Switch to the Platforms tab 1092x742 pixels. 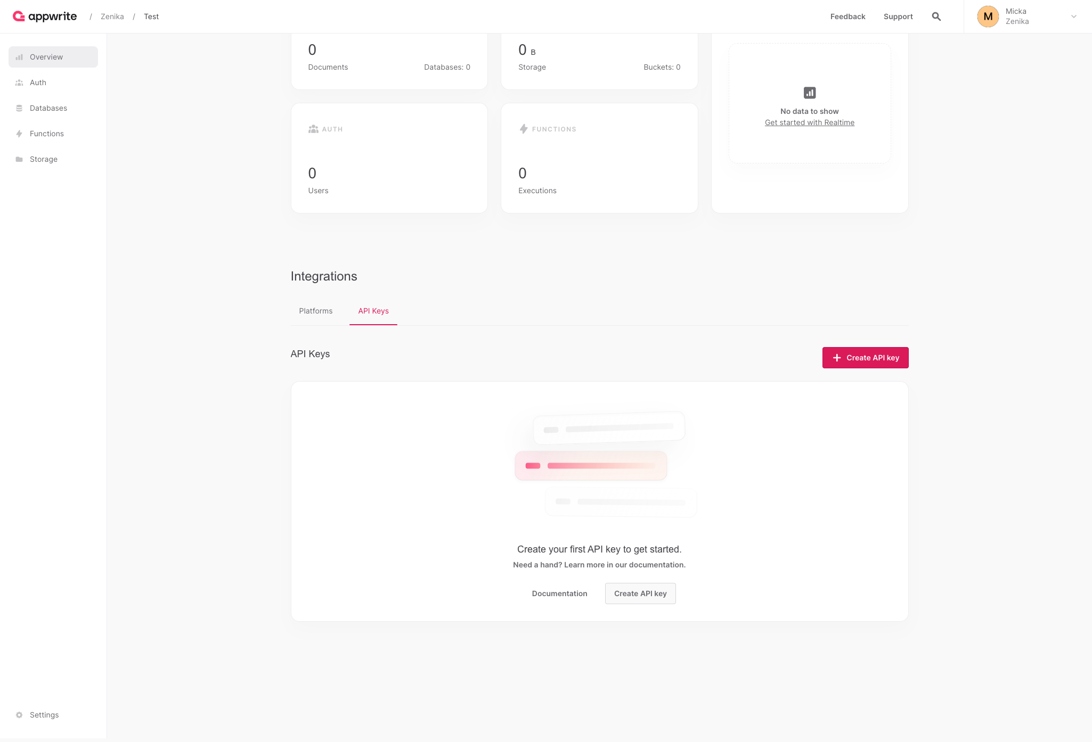tap(316, 310)
